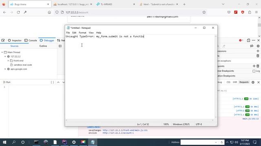Open console settings gear icon
The image size is (261, 146).
click(x=253, y=82)
